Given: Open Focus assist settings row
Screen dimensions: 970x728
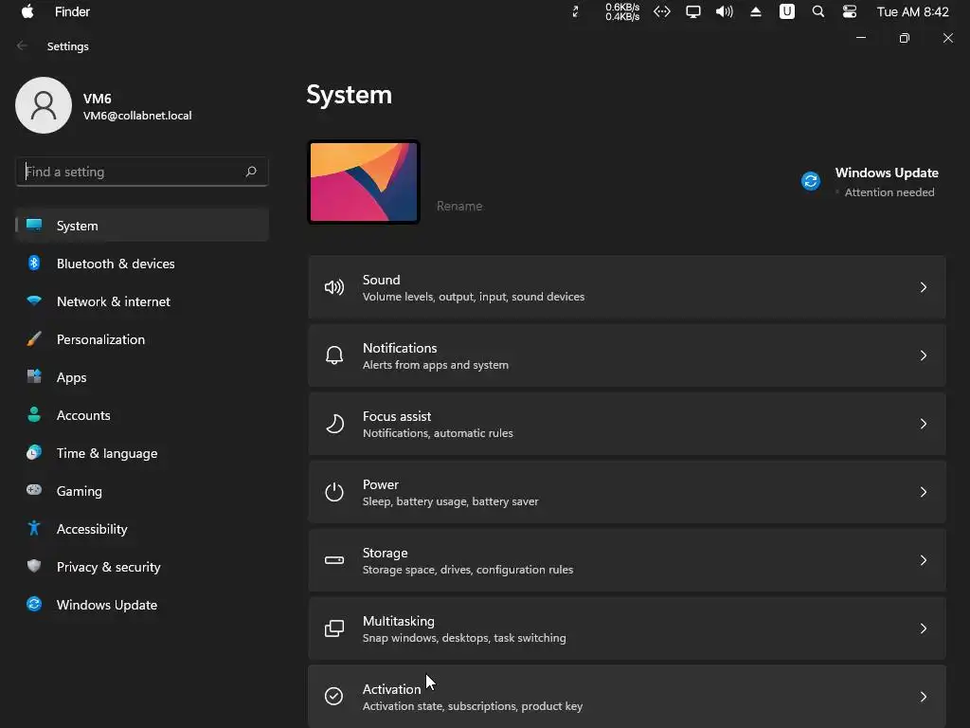Looking at the screenshot, I should click(x=627, y=424).
